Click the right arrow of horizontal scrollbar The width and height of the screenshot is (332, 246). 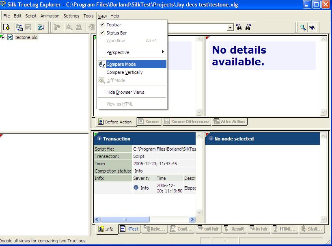coord(192,219)
